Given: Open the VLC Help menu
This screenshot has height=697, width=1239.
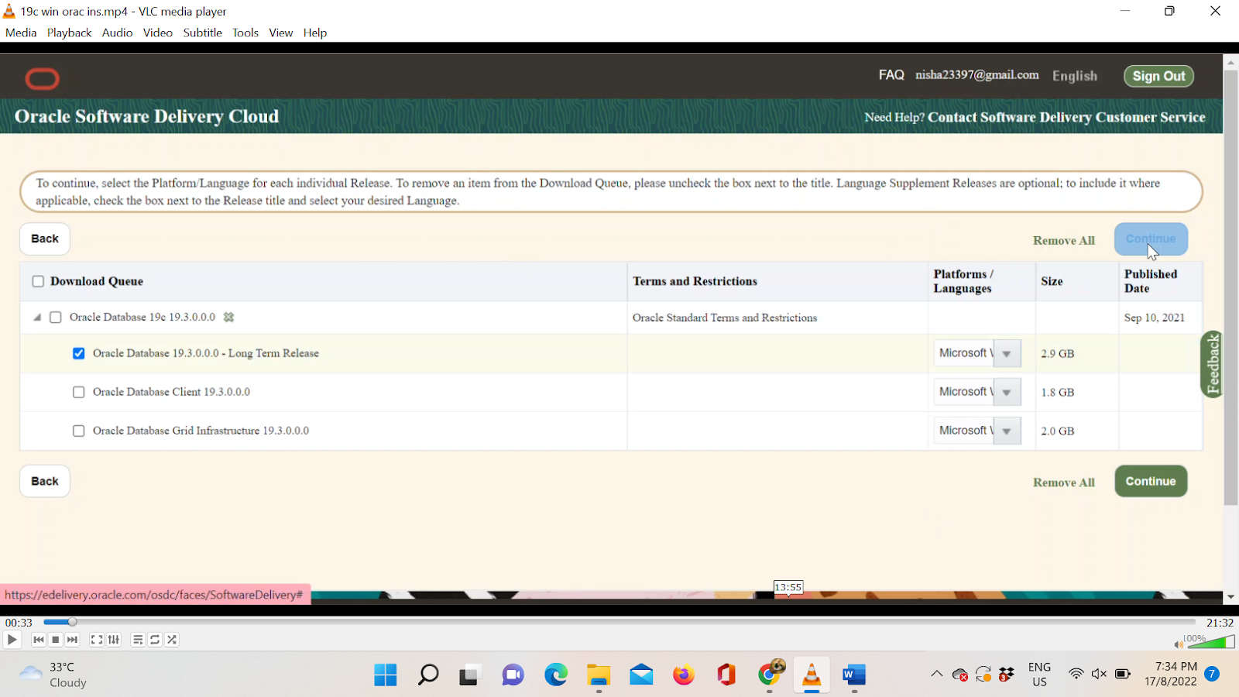Looking at the screenshot, I should (x=315, y=33).
